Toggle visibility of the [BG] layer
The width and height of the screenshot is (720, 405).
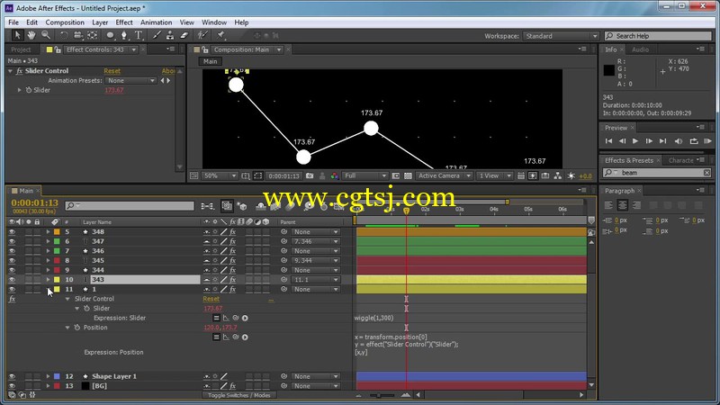(x=12, y=386)
